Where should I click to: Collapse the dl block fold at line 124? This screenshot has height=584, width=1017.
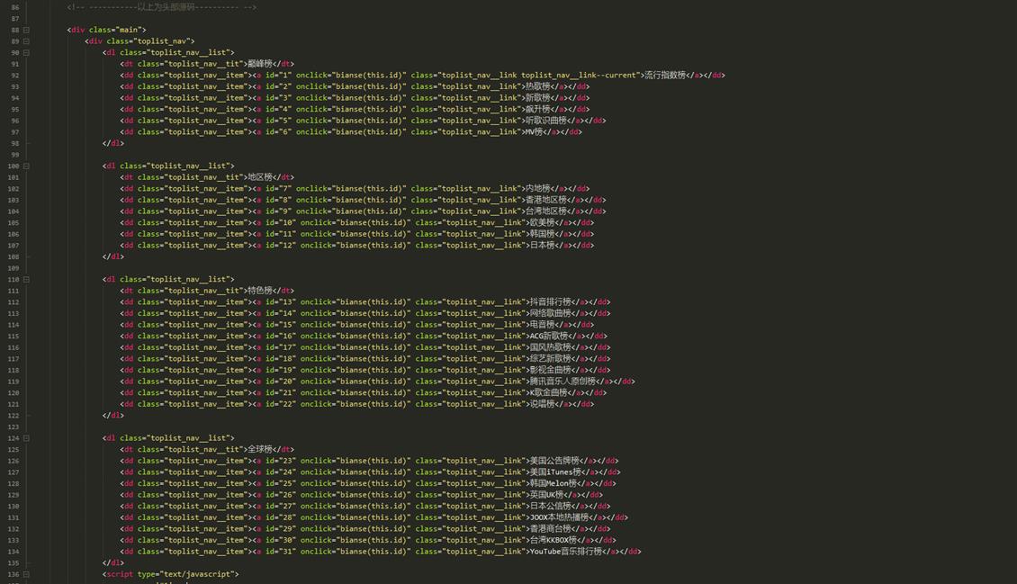(x=26, y=438)
